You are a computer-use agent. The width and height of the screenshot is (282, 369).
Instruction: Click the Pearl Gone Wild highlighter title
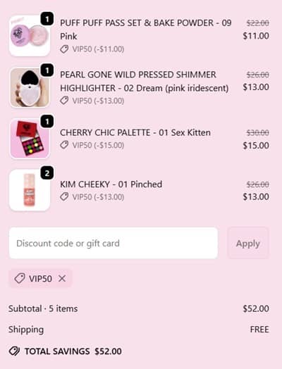coord(145,82)
